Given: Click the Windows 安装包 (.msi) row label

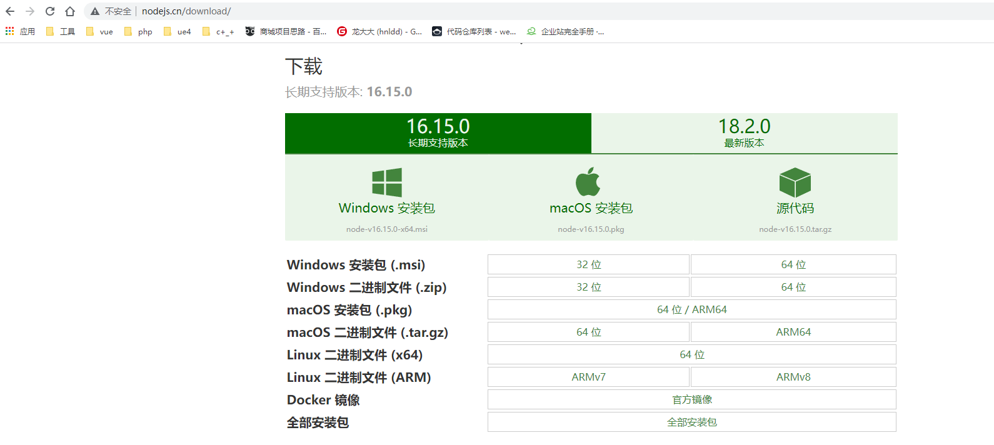Looking at the screenshot, I should [356, 265].
